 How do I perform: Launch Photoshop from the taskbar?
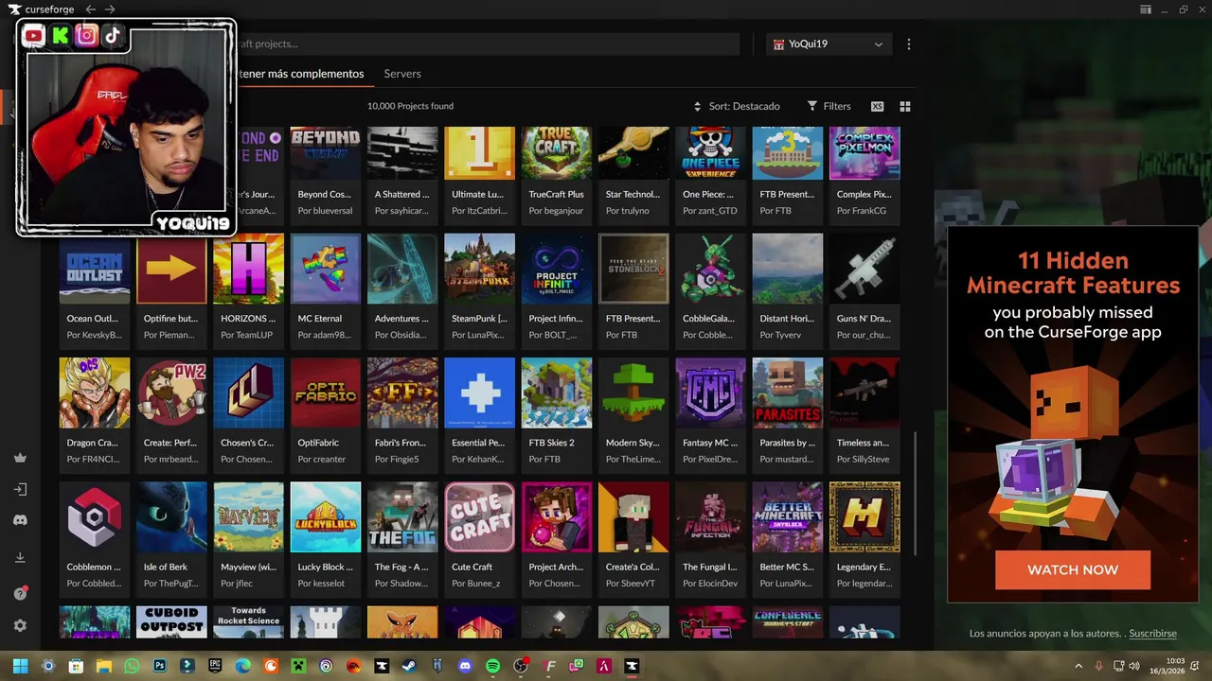click(159, 666)
